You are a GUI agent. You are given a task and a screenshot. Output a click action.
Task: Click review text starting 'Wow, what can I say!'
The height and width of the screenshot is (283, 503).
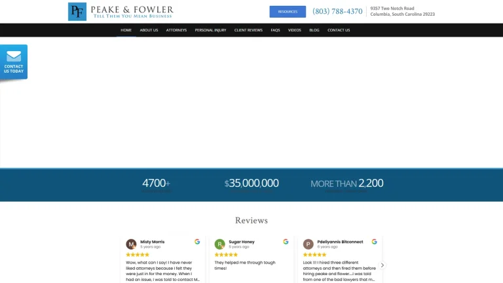tap(162, 271)
